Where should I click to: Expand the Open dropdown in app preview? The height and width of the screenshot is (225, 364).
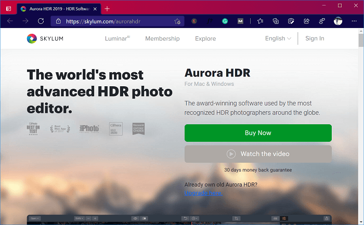[35, 219]
